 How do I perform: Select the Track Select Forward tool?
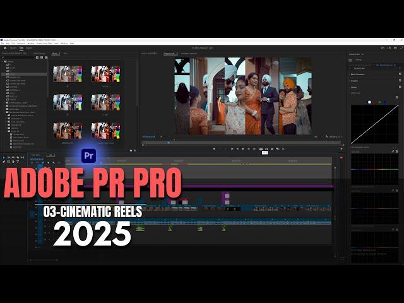point(8,157)
